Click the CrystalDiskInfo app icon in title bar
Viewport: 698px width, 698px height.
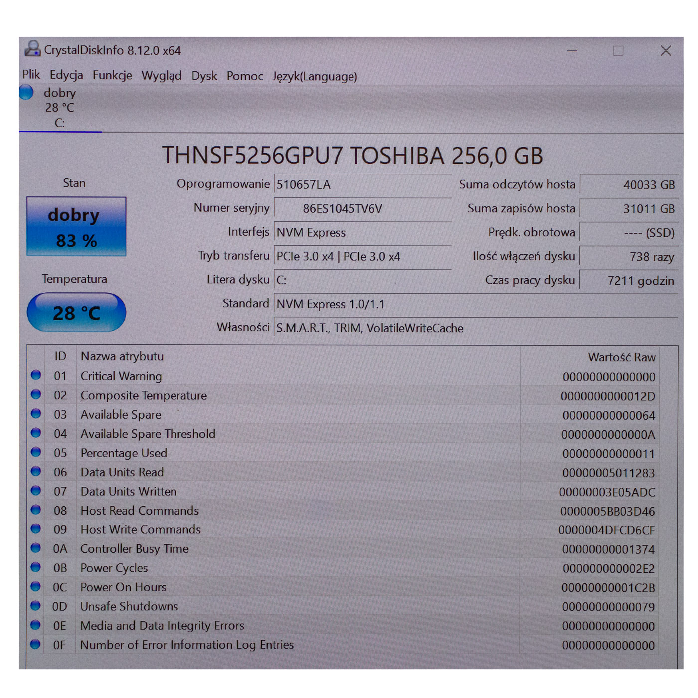click(x=32, y=49)
